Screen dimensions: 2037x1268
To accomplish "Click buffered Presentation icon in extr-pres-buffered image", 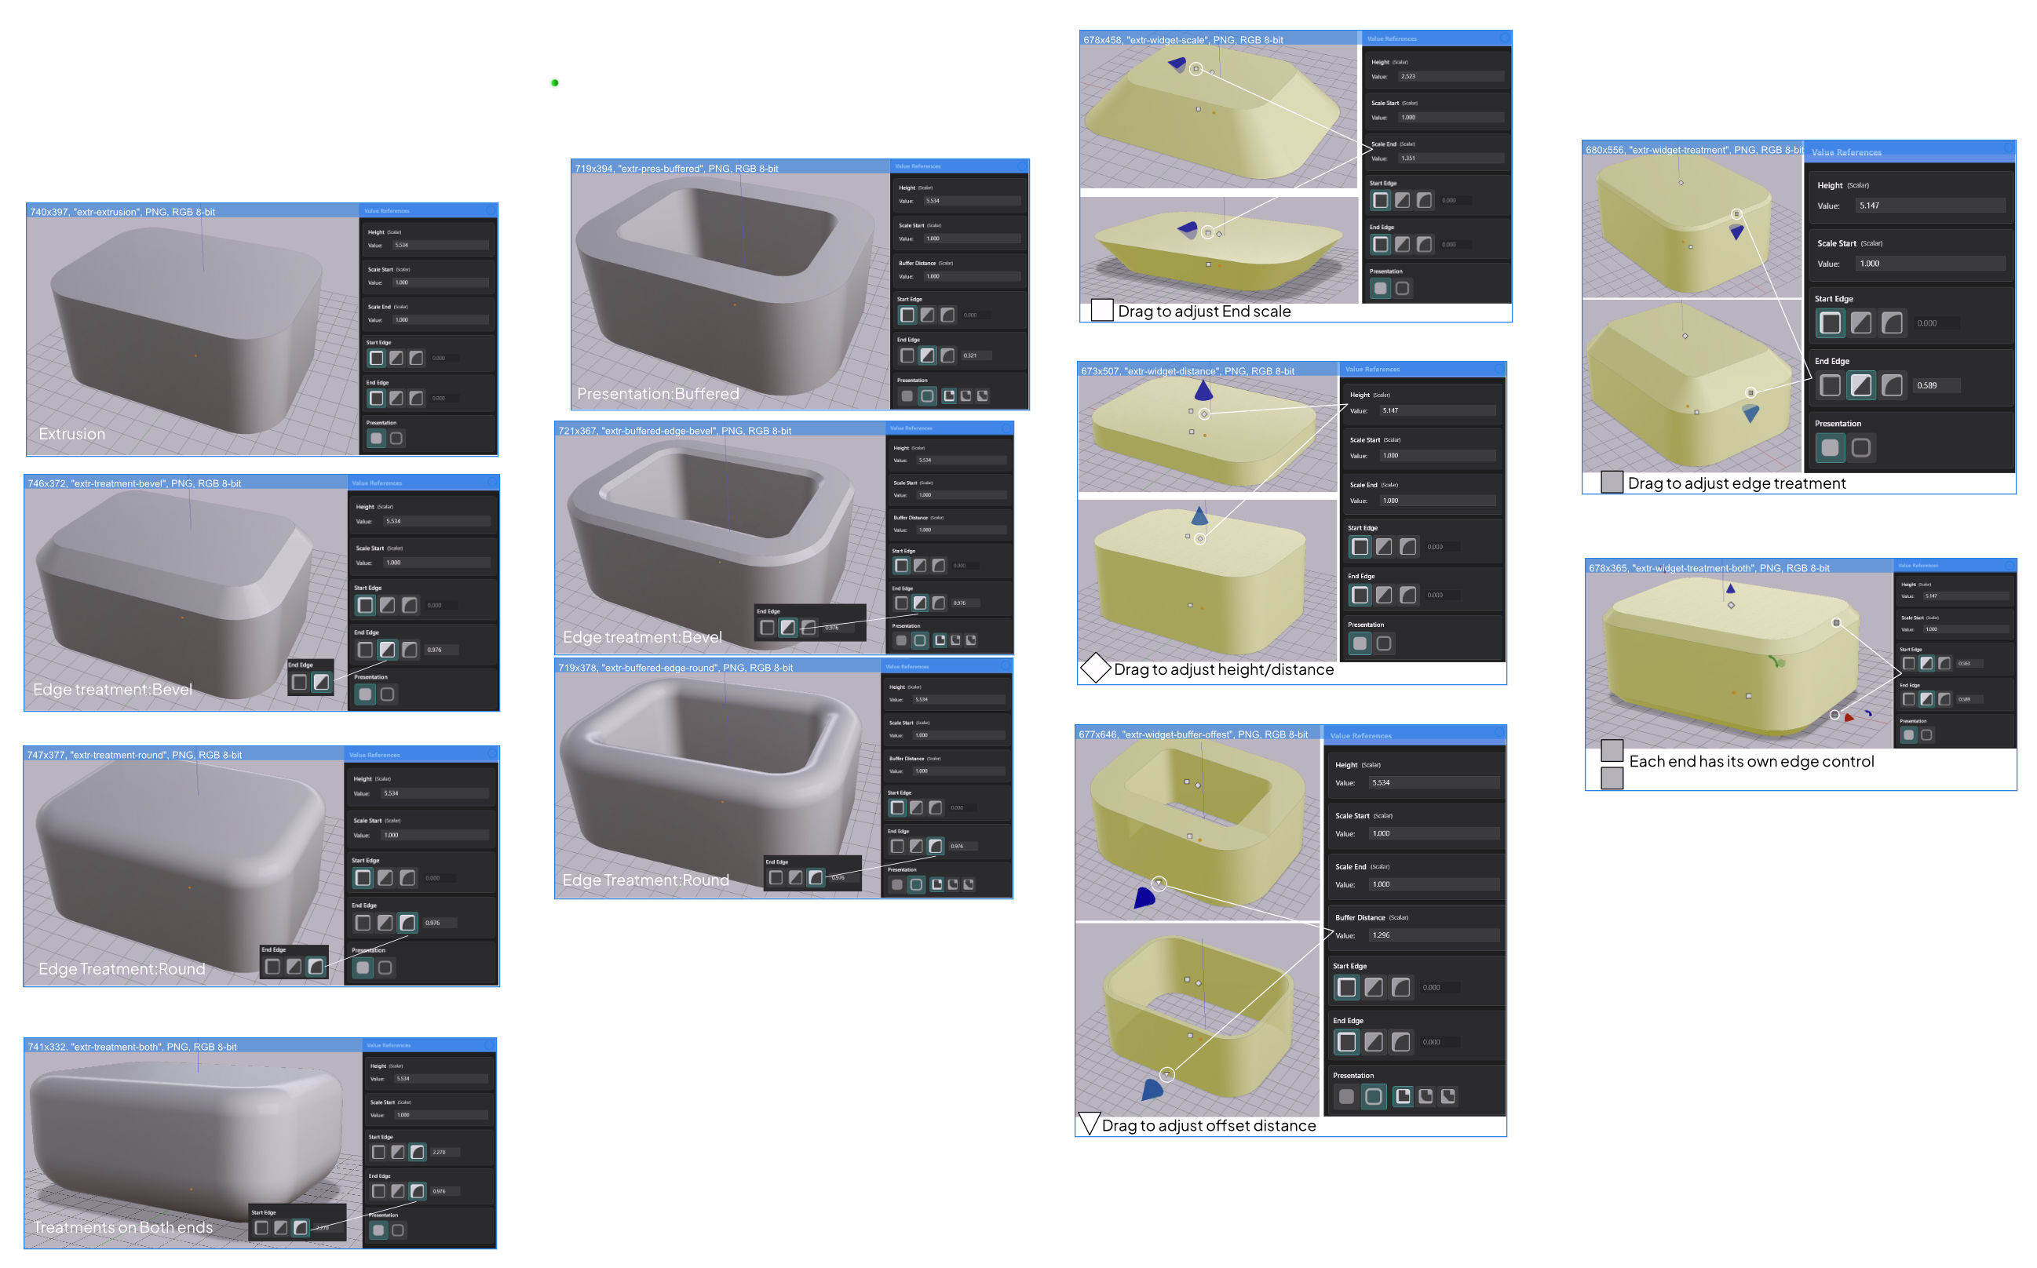I will 927,395.
